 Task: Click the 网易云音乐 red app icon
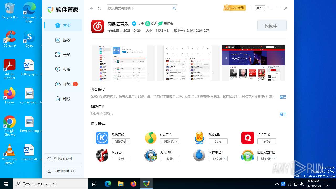coord(98,27)
